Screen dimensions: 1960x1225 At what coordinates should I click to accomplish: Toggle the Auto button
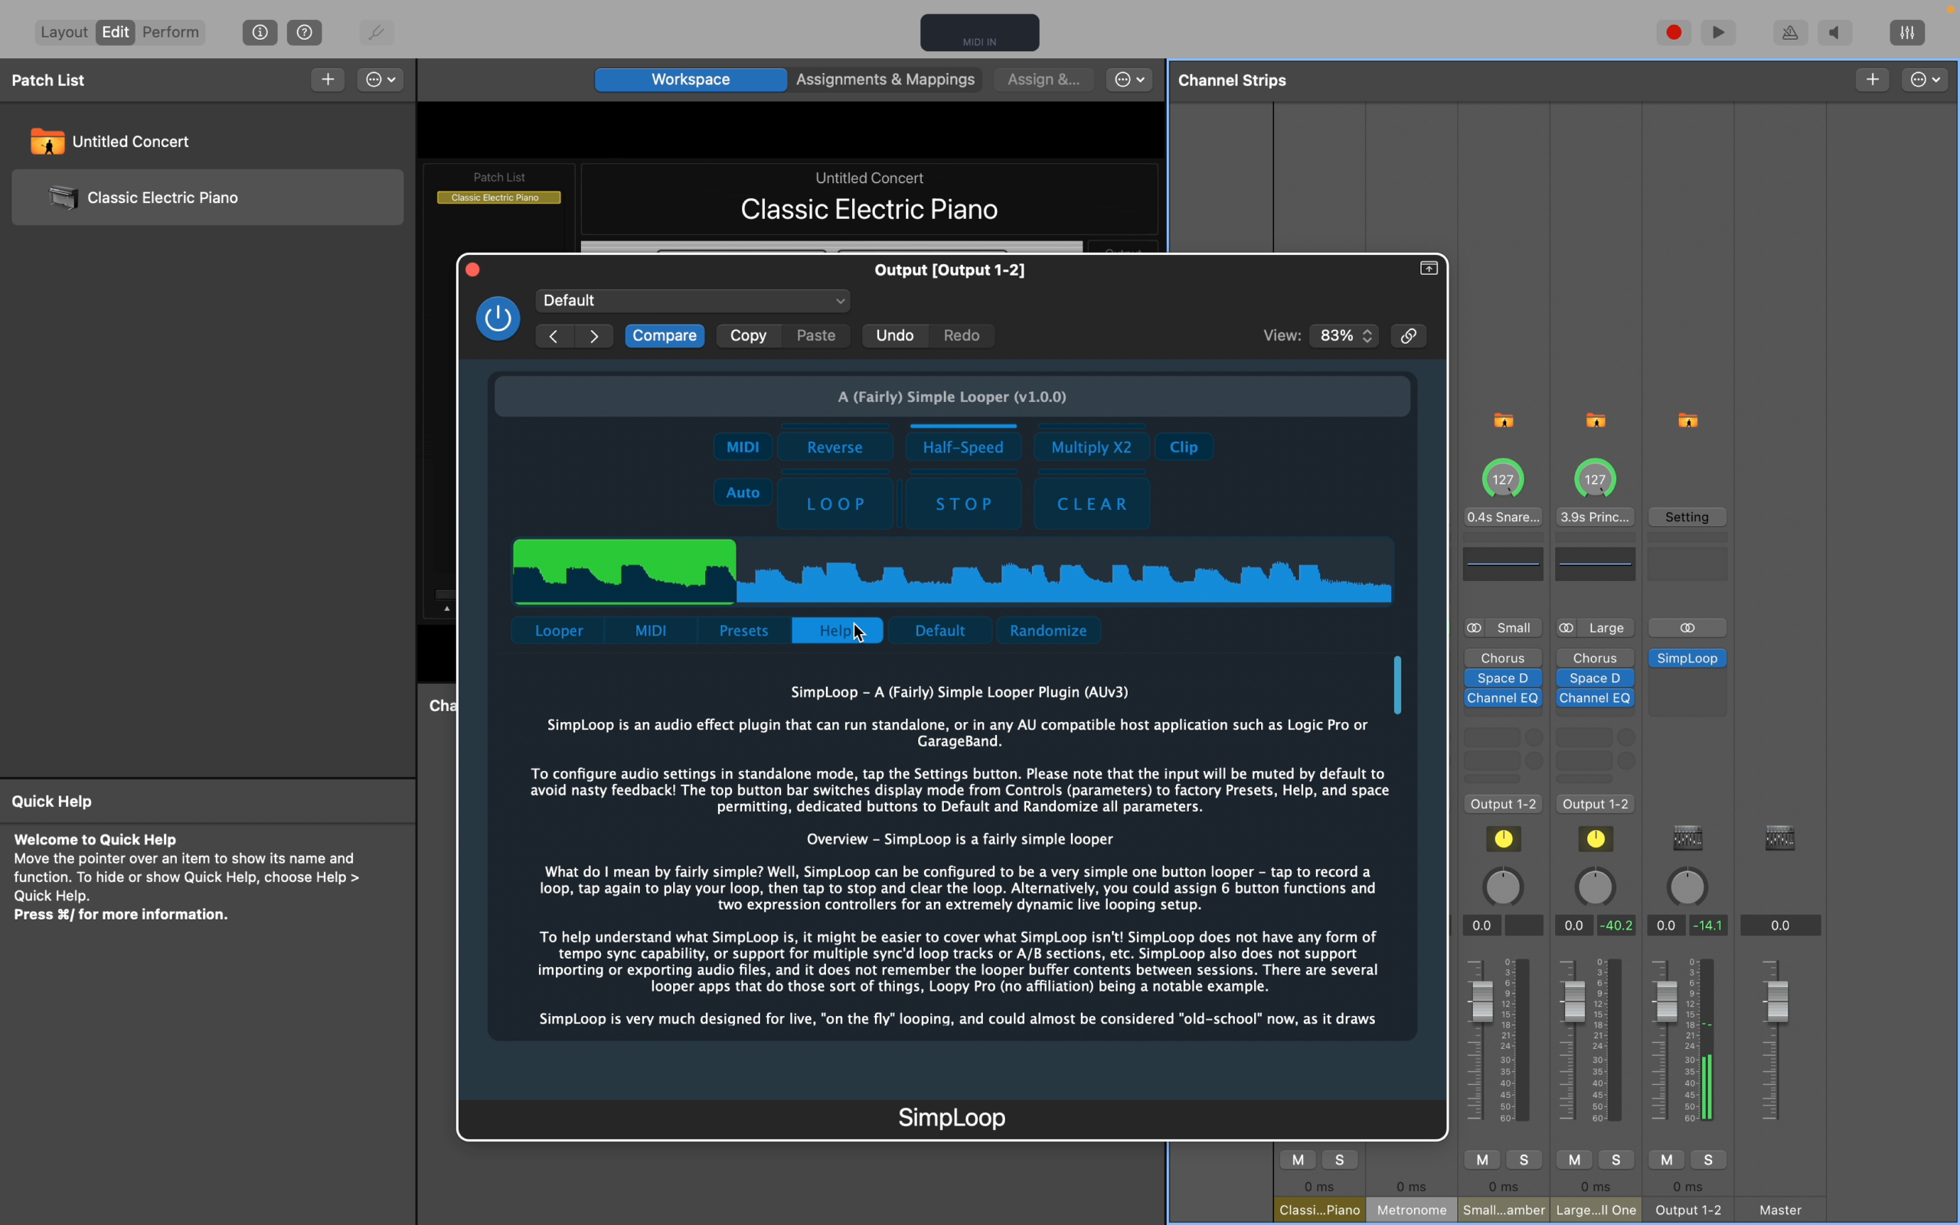click(743, 492)
